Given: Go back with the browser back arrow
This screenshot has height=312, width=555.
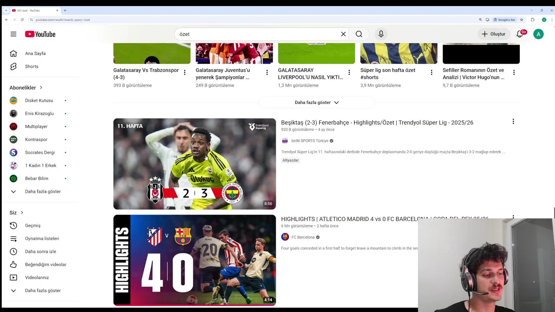Looking at the screenshot, I should pos(6,19).
